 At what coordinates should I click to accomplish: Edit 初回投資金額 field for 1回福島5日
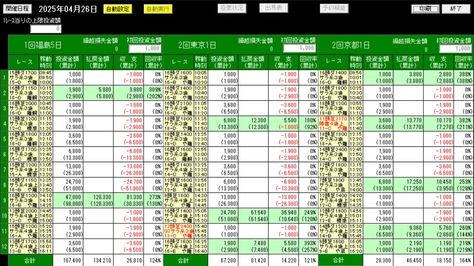tap(145, 48)
